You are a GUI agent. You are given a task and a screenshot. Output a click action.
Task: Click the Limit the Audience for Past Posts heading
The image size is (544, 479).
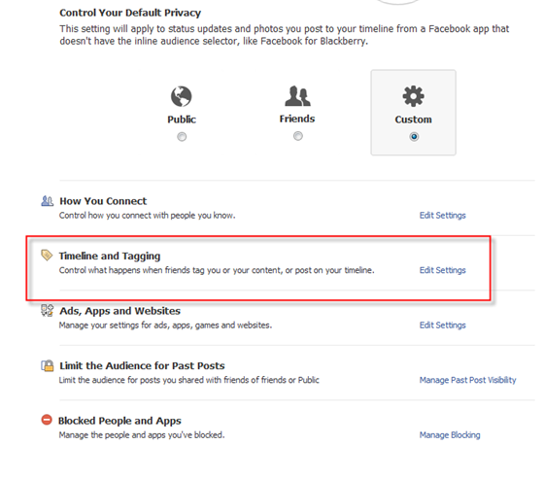point(142,365)
